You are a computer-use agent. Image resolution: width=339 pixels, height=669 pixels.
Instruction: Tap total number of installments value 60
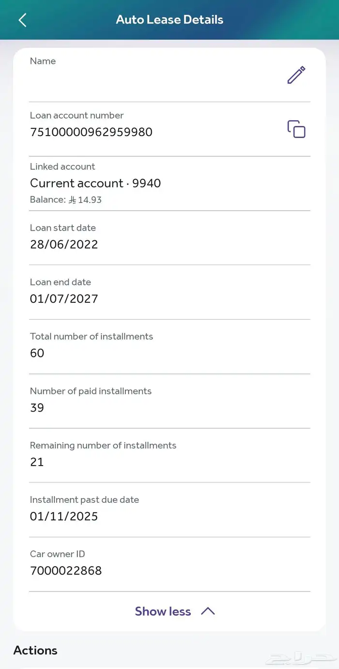point(37,353)
